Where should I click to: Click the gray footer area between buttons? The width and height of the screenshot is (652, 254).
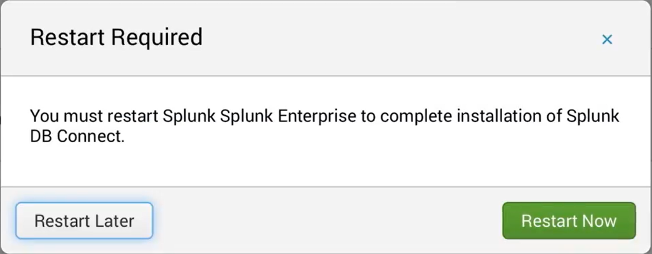tap(328, 221)
